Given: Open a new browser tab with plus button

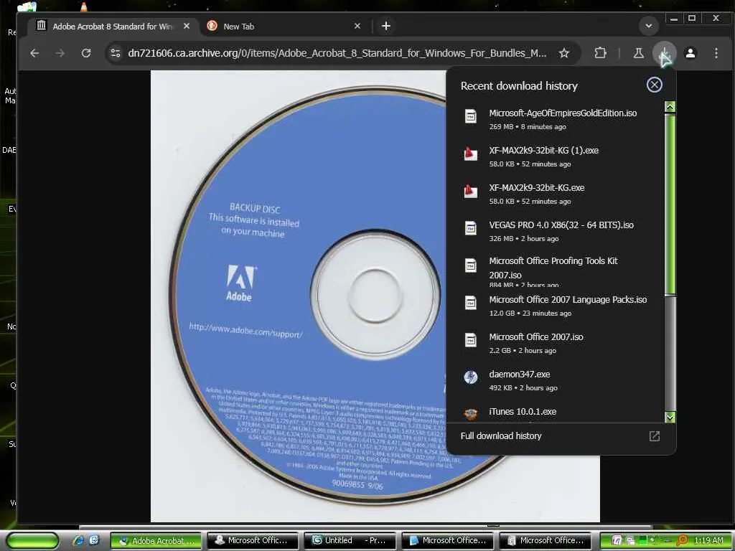Looking at the screenshot, I should click(x=385, y=27).
